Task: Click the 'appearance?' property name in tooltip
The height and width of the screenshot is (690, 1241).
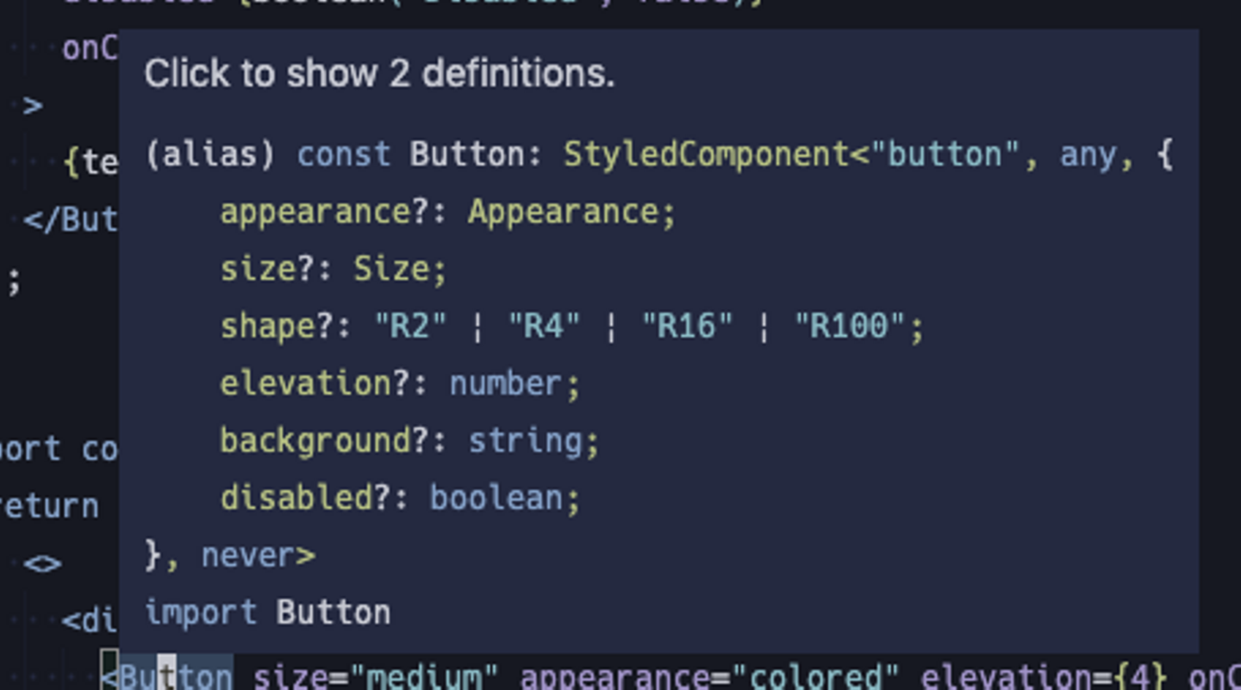Action: (x=324, y=212)
